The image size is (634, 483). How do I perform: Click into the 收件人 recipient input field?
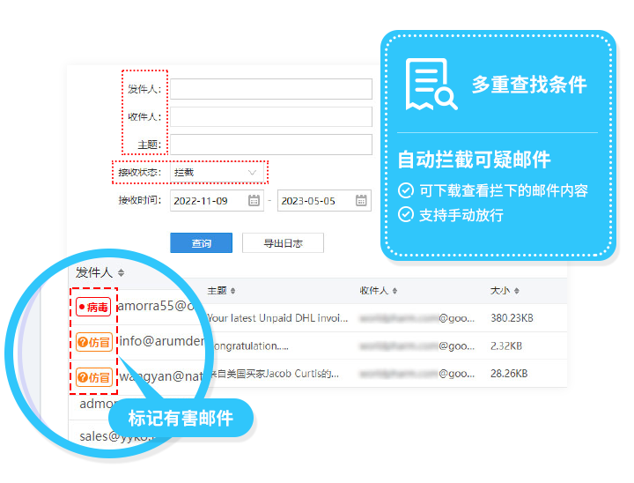point(270,117)
